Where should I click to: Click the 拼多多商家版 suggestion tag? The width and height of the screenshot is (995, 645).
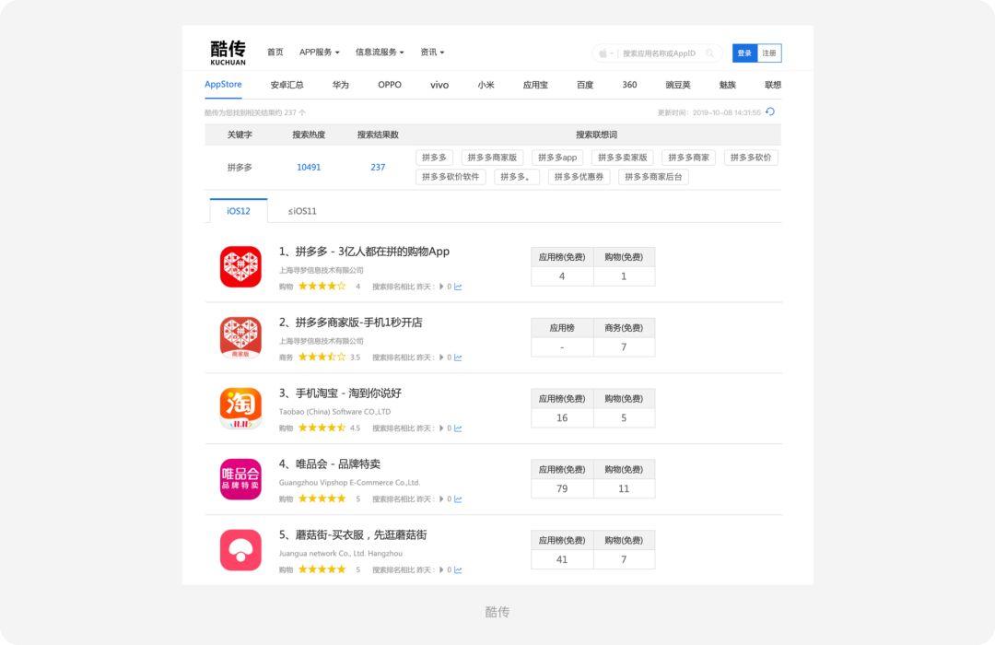[492, 158]
